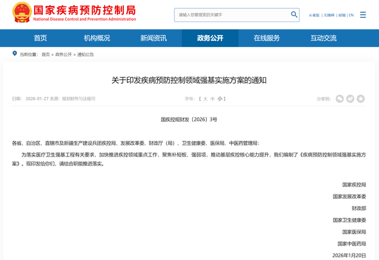Click the 分享到 label
The image size is (379, 260).
[x=324, y=99]
